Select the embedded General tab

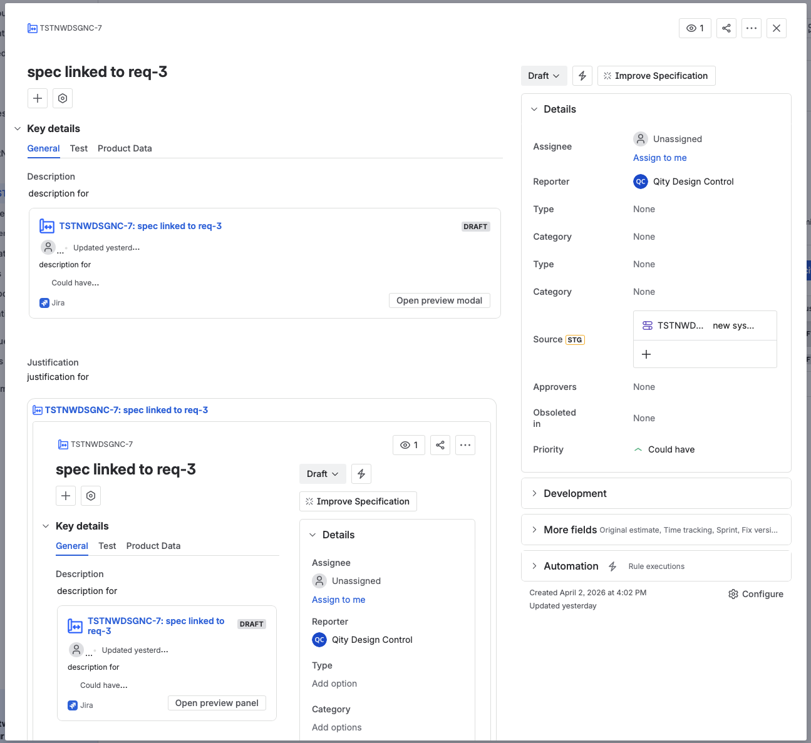pyautogui.click(x=72, y=546)
